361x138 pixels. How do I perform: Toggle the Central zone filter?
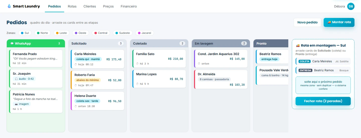[101, 33]
